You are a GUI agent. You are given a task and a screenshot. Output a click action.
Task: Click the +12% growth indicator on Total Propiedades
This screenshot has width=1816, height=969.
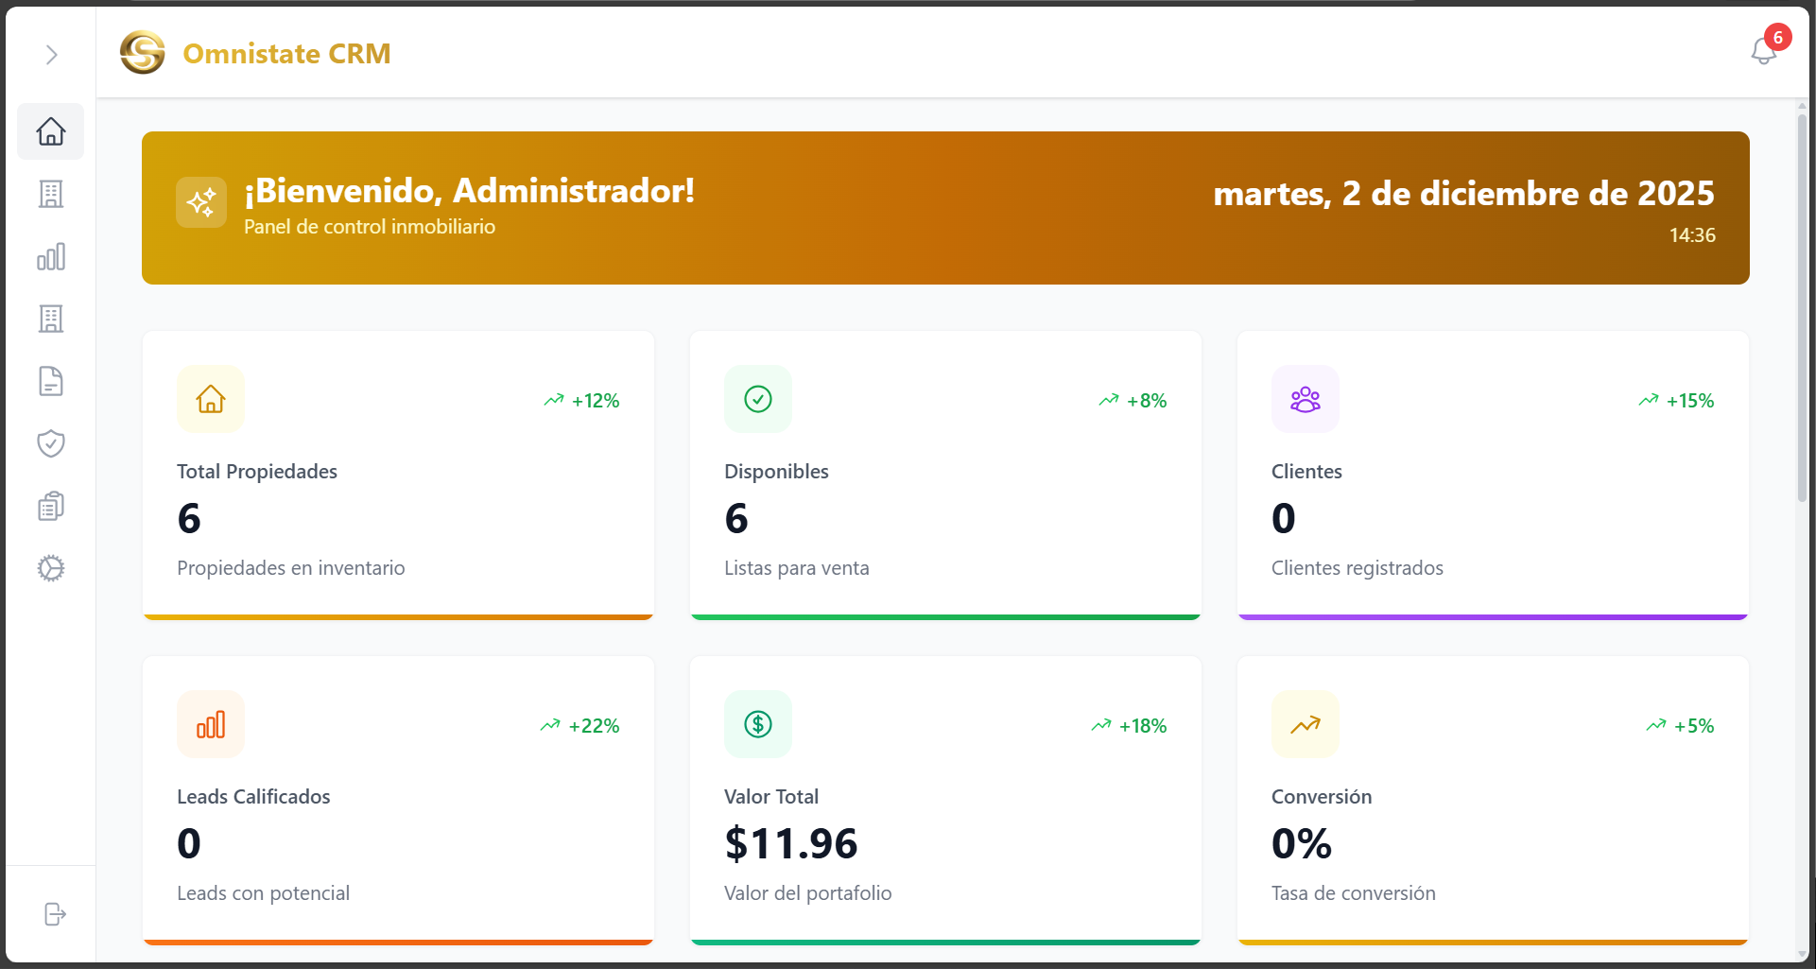[x=580, y=400]
